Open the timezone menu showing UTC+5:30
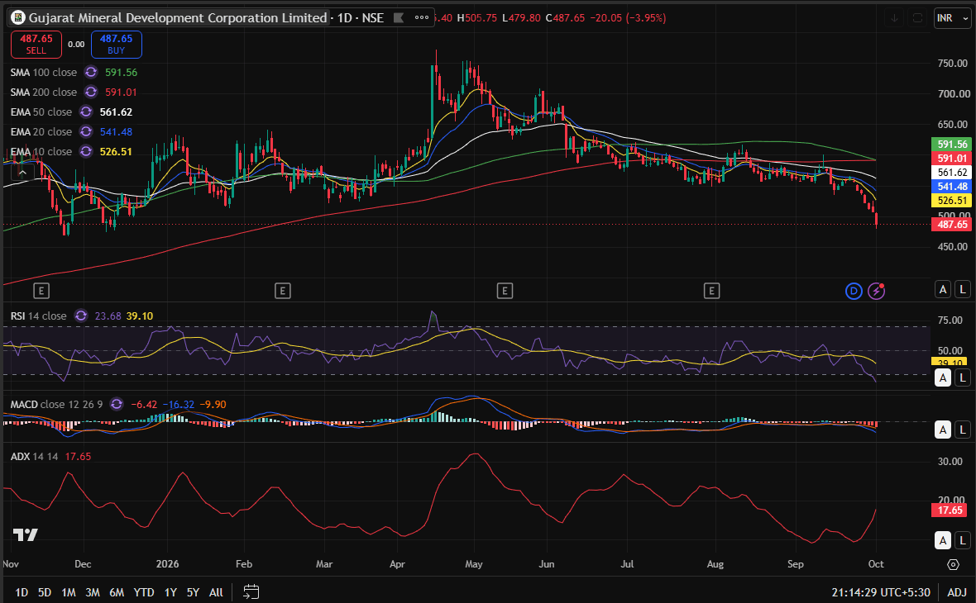 (881, 592)
